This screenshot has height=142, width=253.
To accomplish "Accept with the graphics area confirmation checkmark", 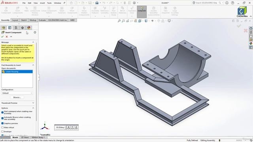I will coord(239,26).
